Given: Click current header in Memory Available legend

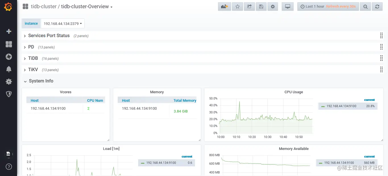Looking at the screenshot, I should 370,156.
